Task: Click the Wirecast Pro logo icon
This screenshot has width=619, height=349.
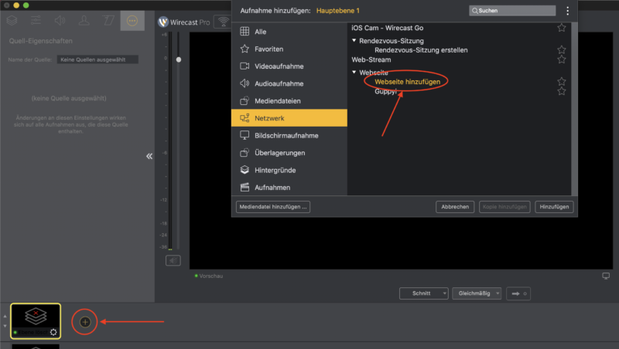Action: point(163,22)
